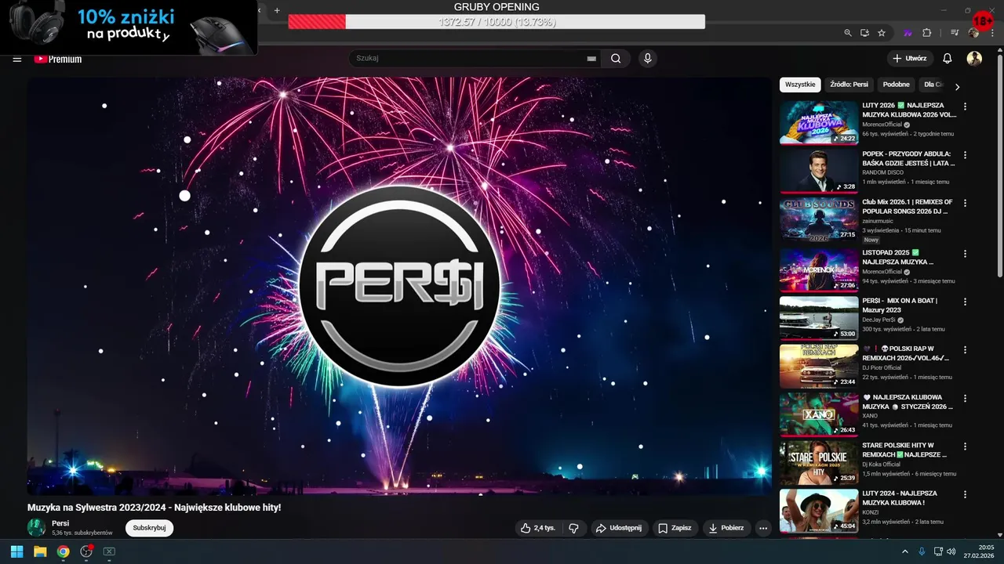The height and width of the screenshot is (564, 1004).
Task: Click the search magnifier button
Action: pyautogui.click(x=616, y=58)
